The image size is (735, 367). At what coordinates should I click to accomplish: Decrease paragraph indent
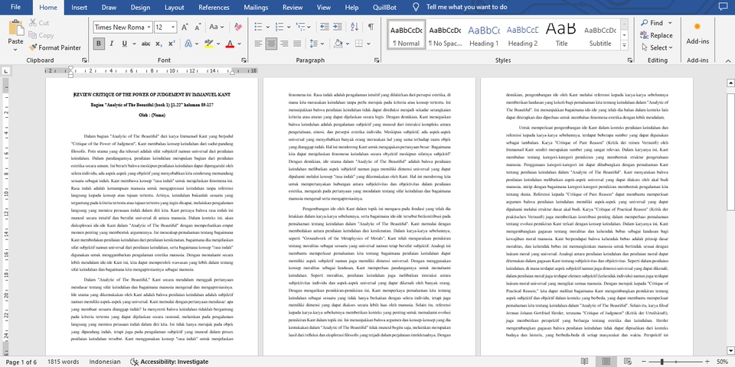[x=325, y=27]
